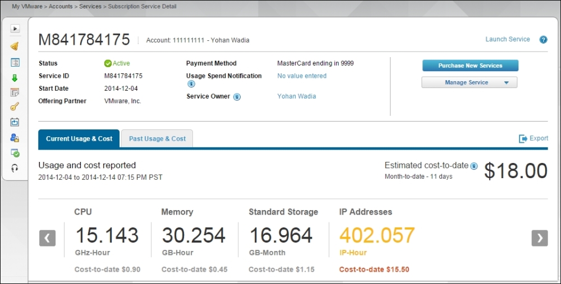Click the Yohan Wadia service owner link
Screen dimensions: 561x284
[x=296, y=96]
